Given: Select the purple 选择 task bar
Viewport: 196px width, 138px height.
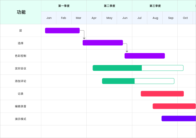Looking at the screenshot, I should (103, 43).
